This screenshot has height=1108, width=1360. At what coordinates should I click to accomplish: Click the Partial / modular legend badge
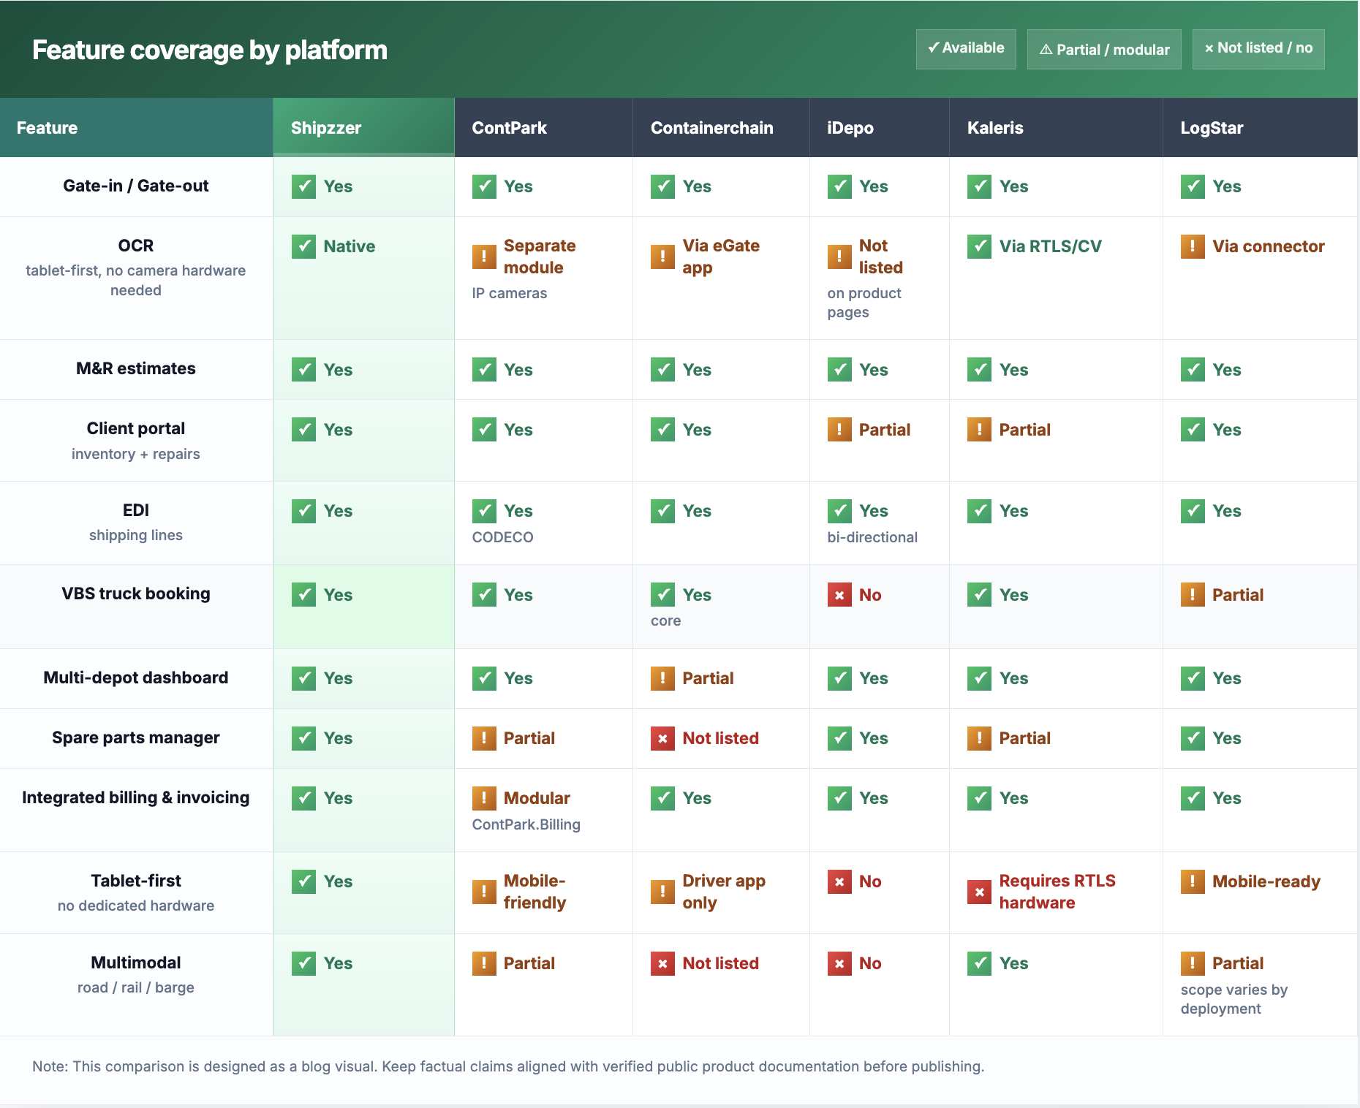[x=1104, y=49]
